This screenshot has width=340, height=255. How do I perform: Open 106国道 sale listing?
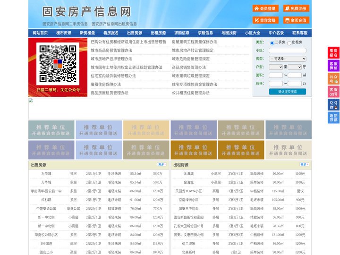point(46,243)
